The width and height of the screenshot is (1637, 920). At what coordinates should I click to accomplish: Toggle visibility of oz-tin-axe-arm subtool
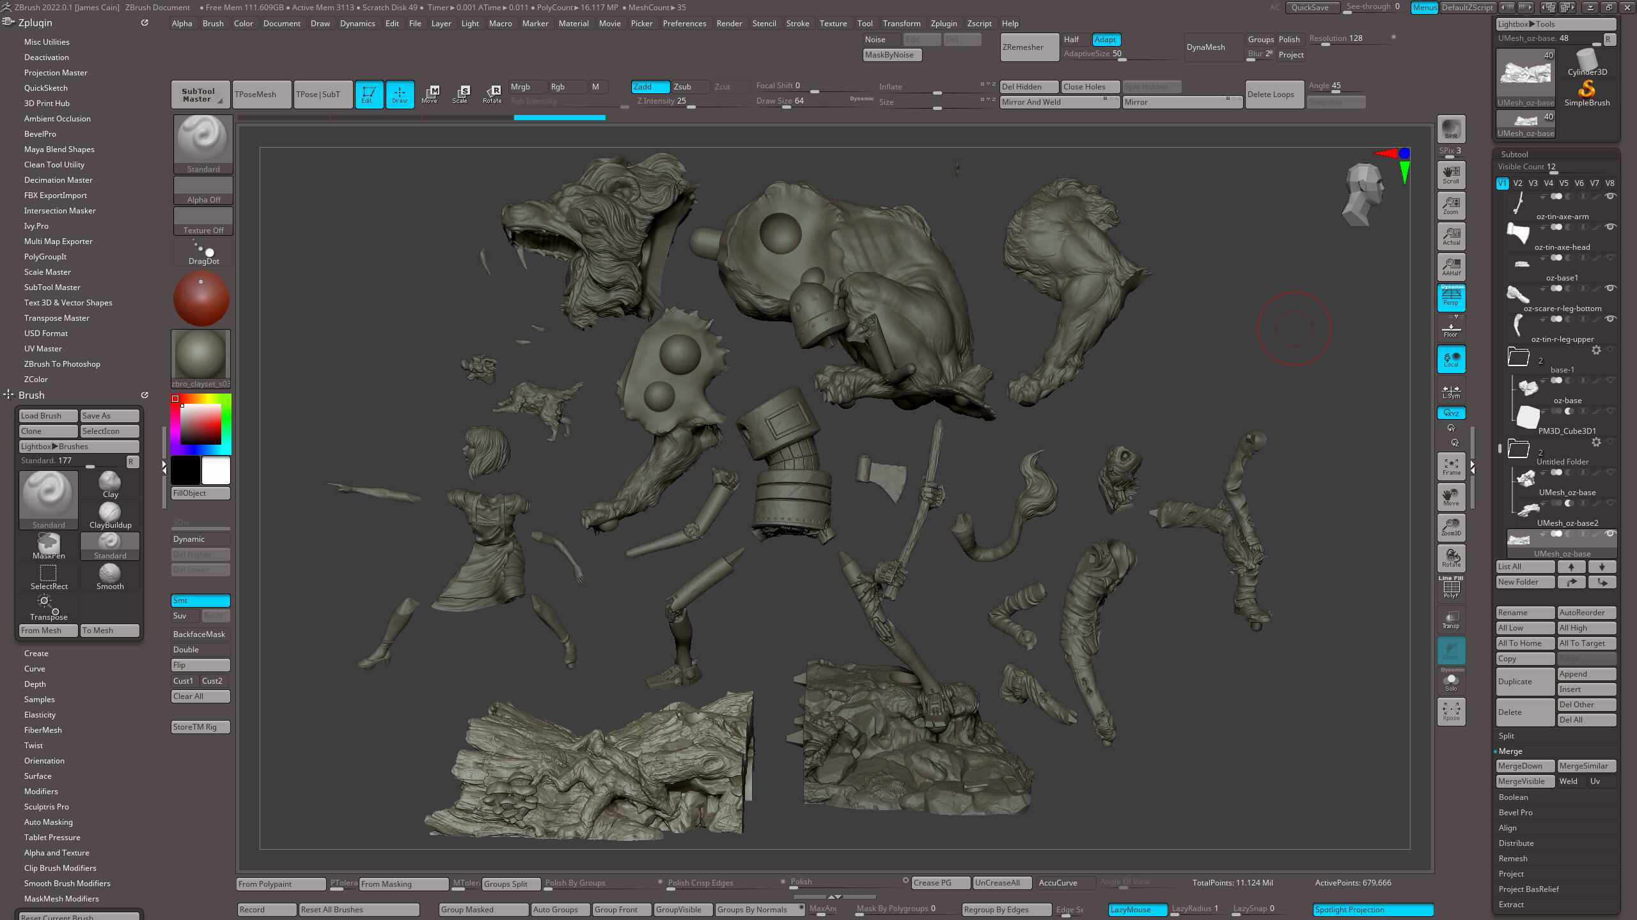coord(1611,196)
